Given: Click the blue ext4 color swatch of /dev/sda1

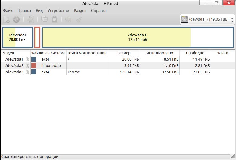Looking at the screenshot, I should coord(34,59).
